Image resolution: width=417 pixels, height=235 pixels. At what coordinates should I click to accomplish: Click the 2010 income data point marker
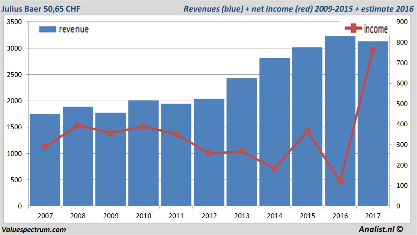144,127
